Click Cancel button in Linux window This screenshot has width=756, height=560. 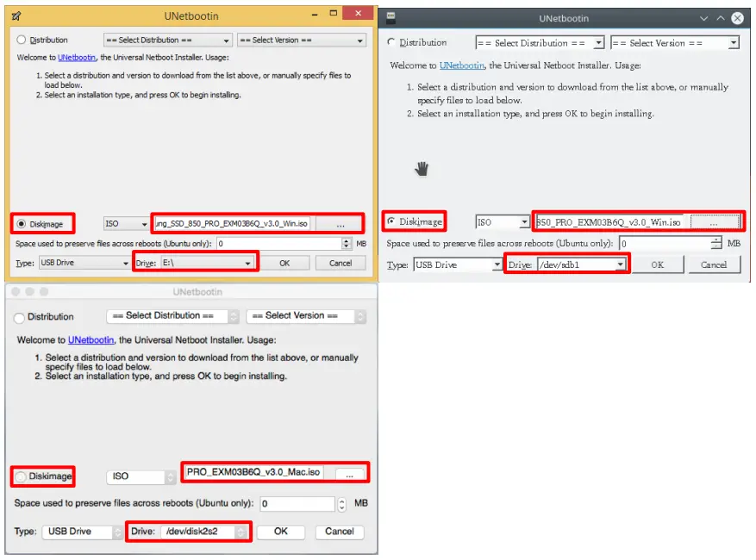[714, 264]
